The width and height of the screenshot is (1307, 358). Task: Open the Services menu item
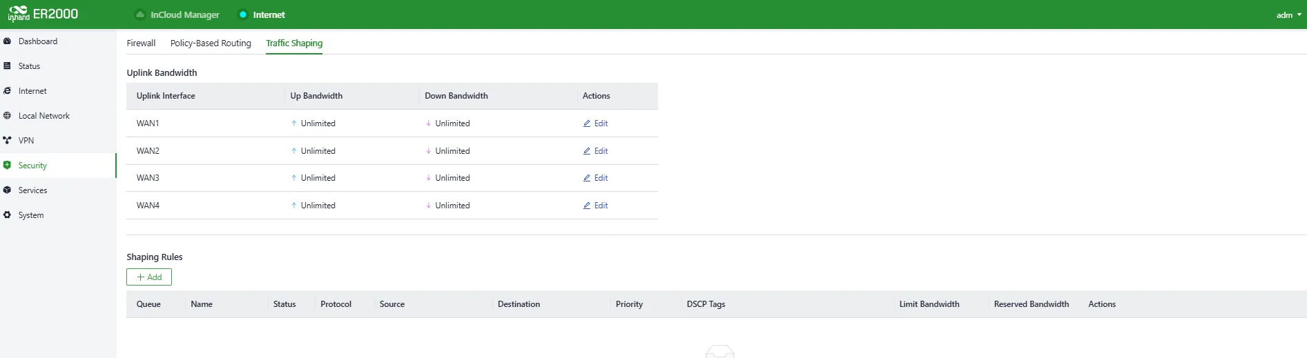pos(58,190)
